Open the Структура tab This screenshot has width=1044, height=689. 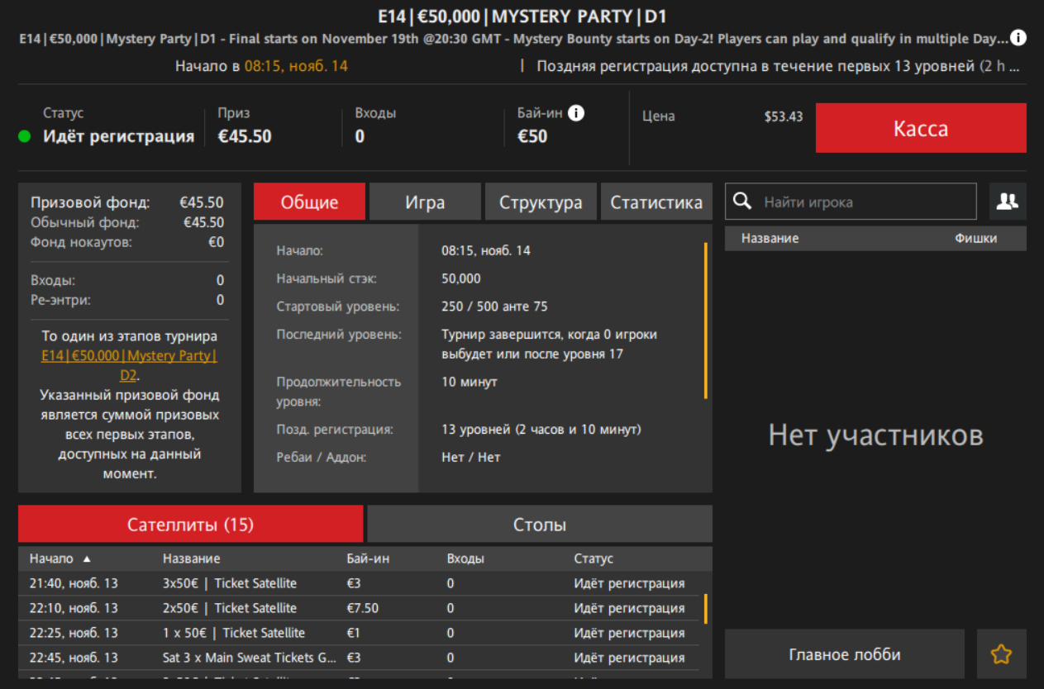541,202
